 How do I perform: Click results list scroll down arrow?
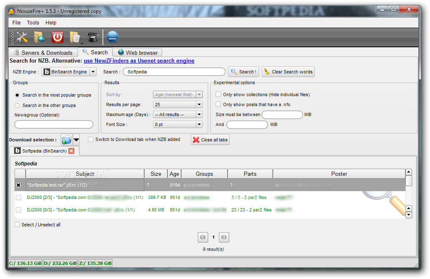pyautogui.click(x=408, y=215)
